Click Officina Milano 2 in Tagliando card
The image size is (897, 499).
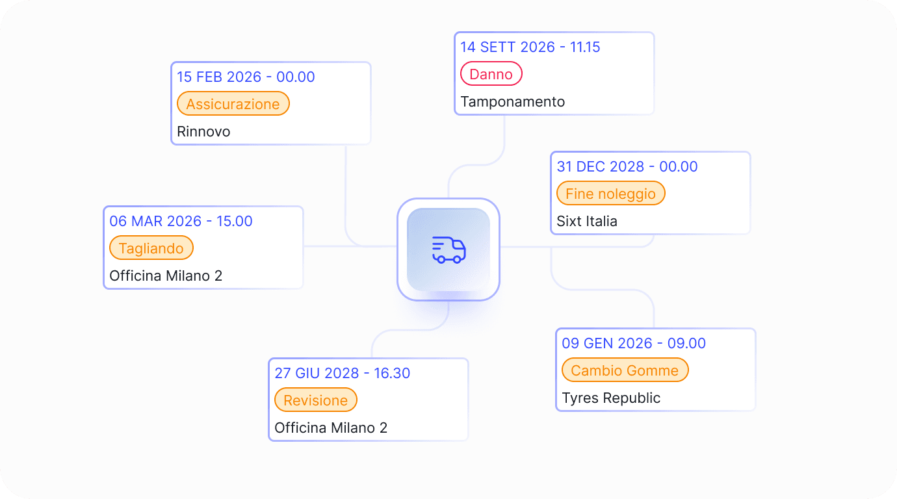point(166,276)
